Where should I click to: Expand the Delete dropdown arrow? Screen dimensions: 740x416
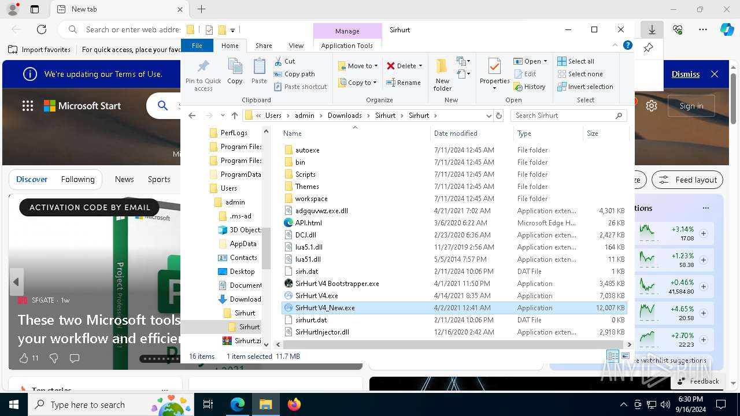(420, 66)
